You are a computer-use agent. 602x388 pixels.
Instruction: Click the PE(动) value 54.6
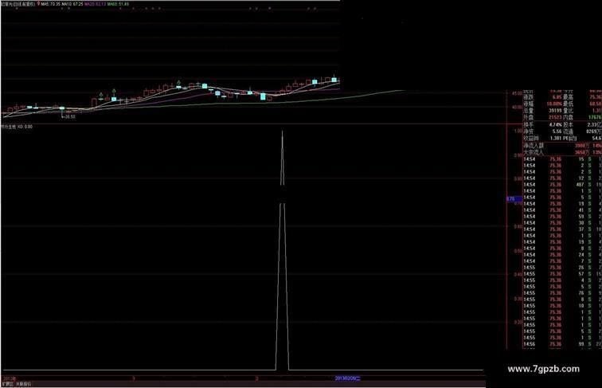click(596, 138)
